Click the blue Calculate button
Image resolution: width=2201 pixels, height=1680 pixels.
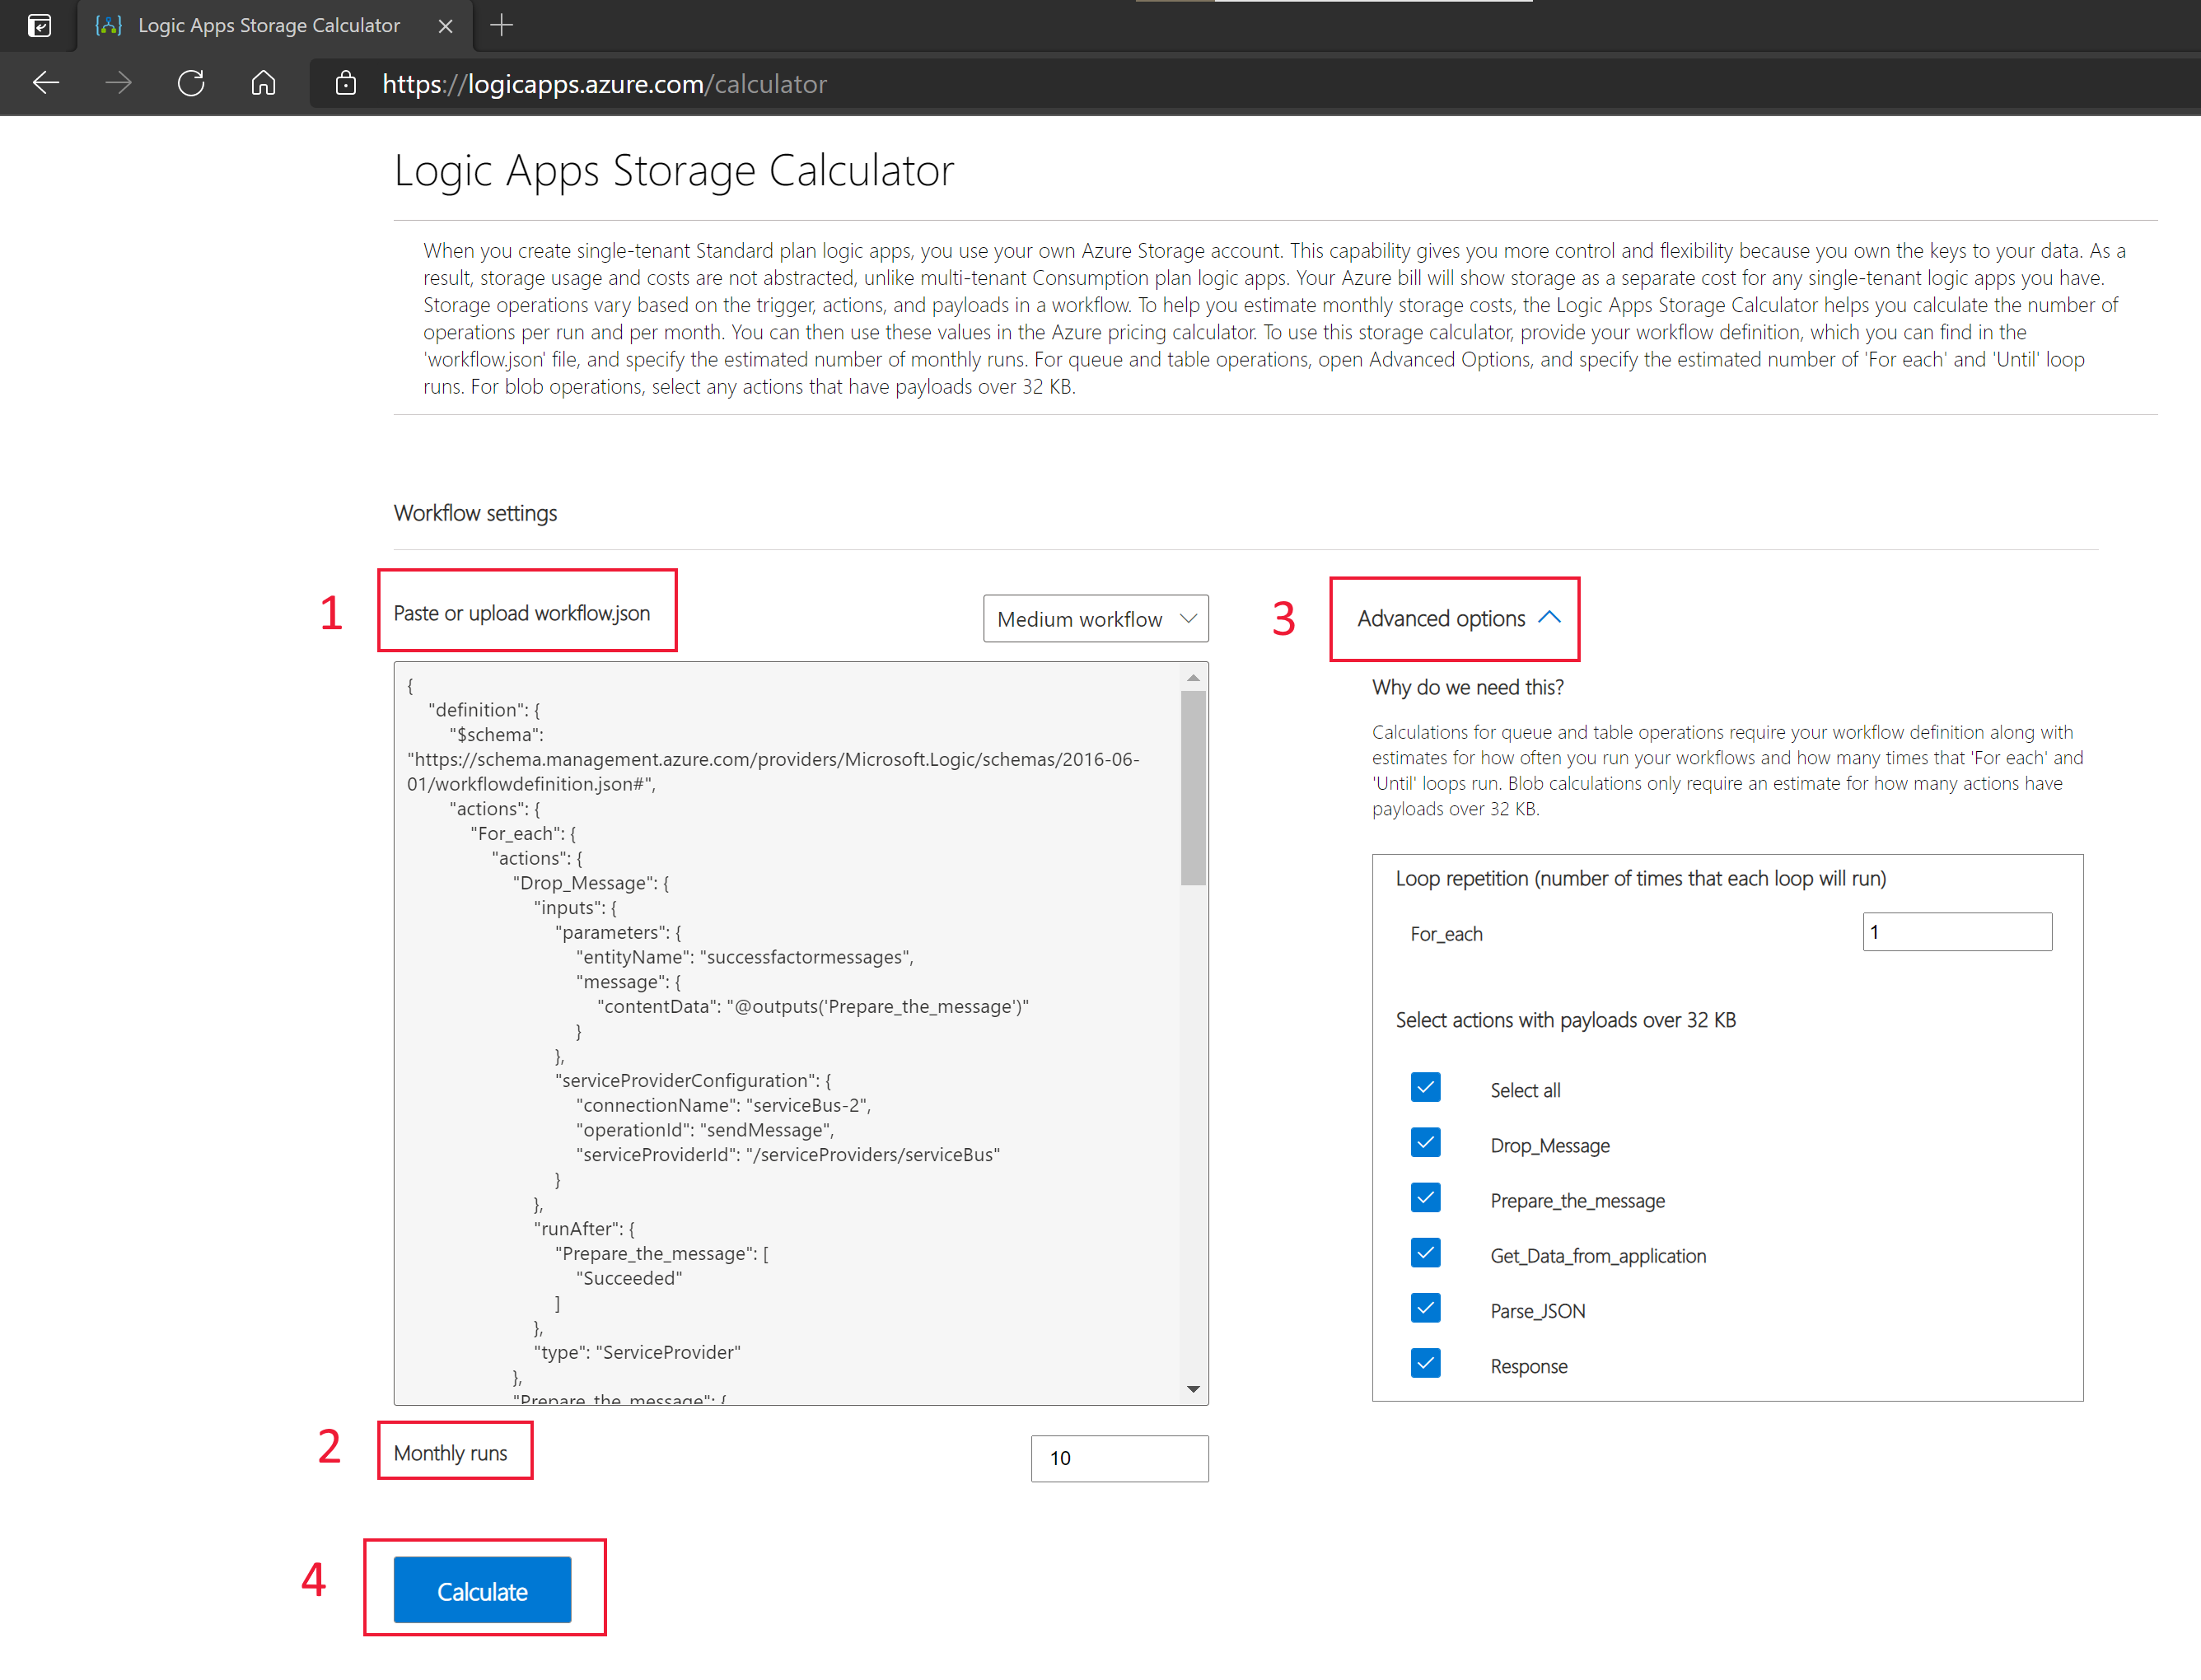[x=482, y=1590]
